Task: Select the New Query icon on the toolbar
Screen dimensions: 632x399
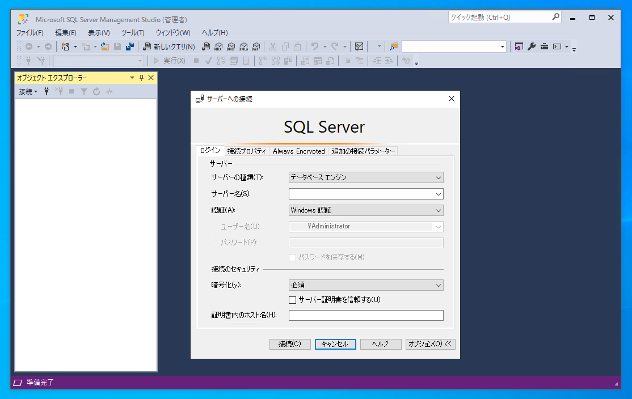Action: (148, 46)
